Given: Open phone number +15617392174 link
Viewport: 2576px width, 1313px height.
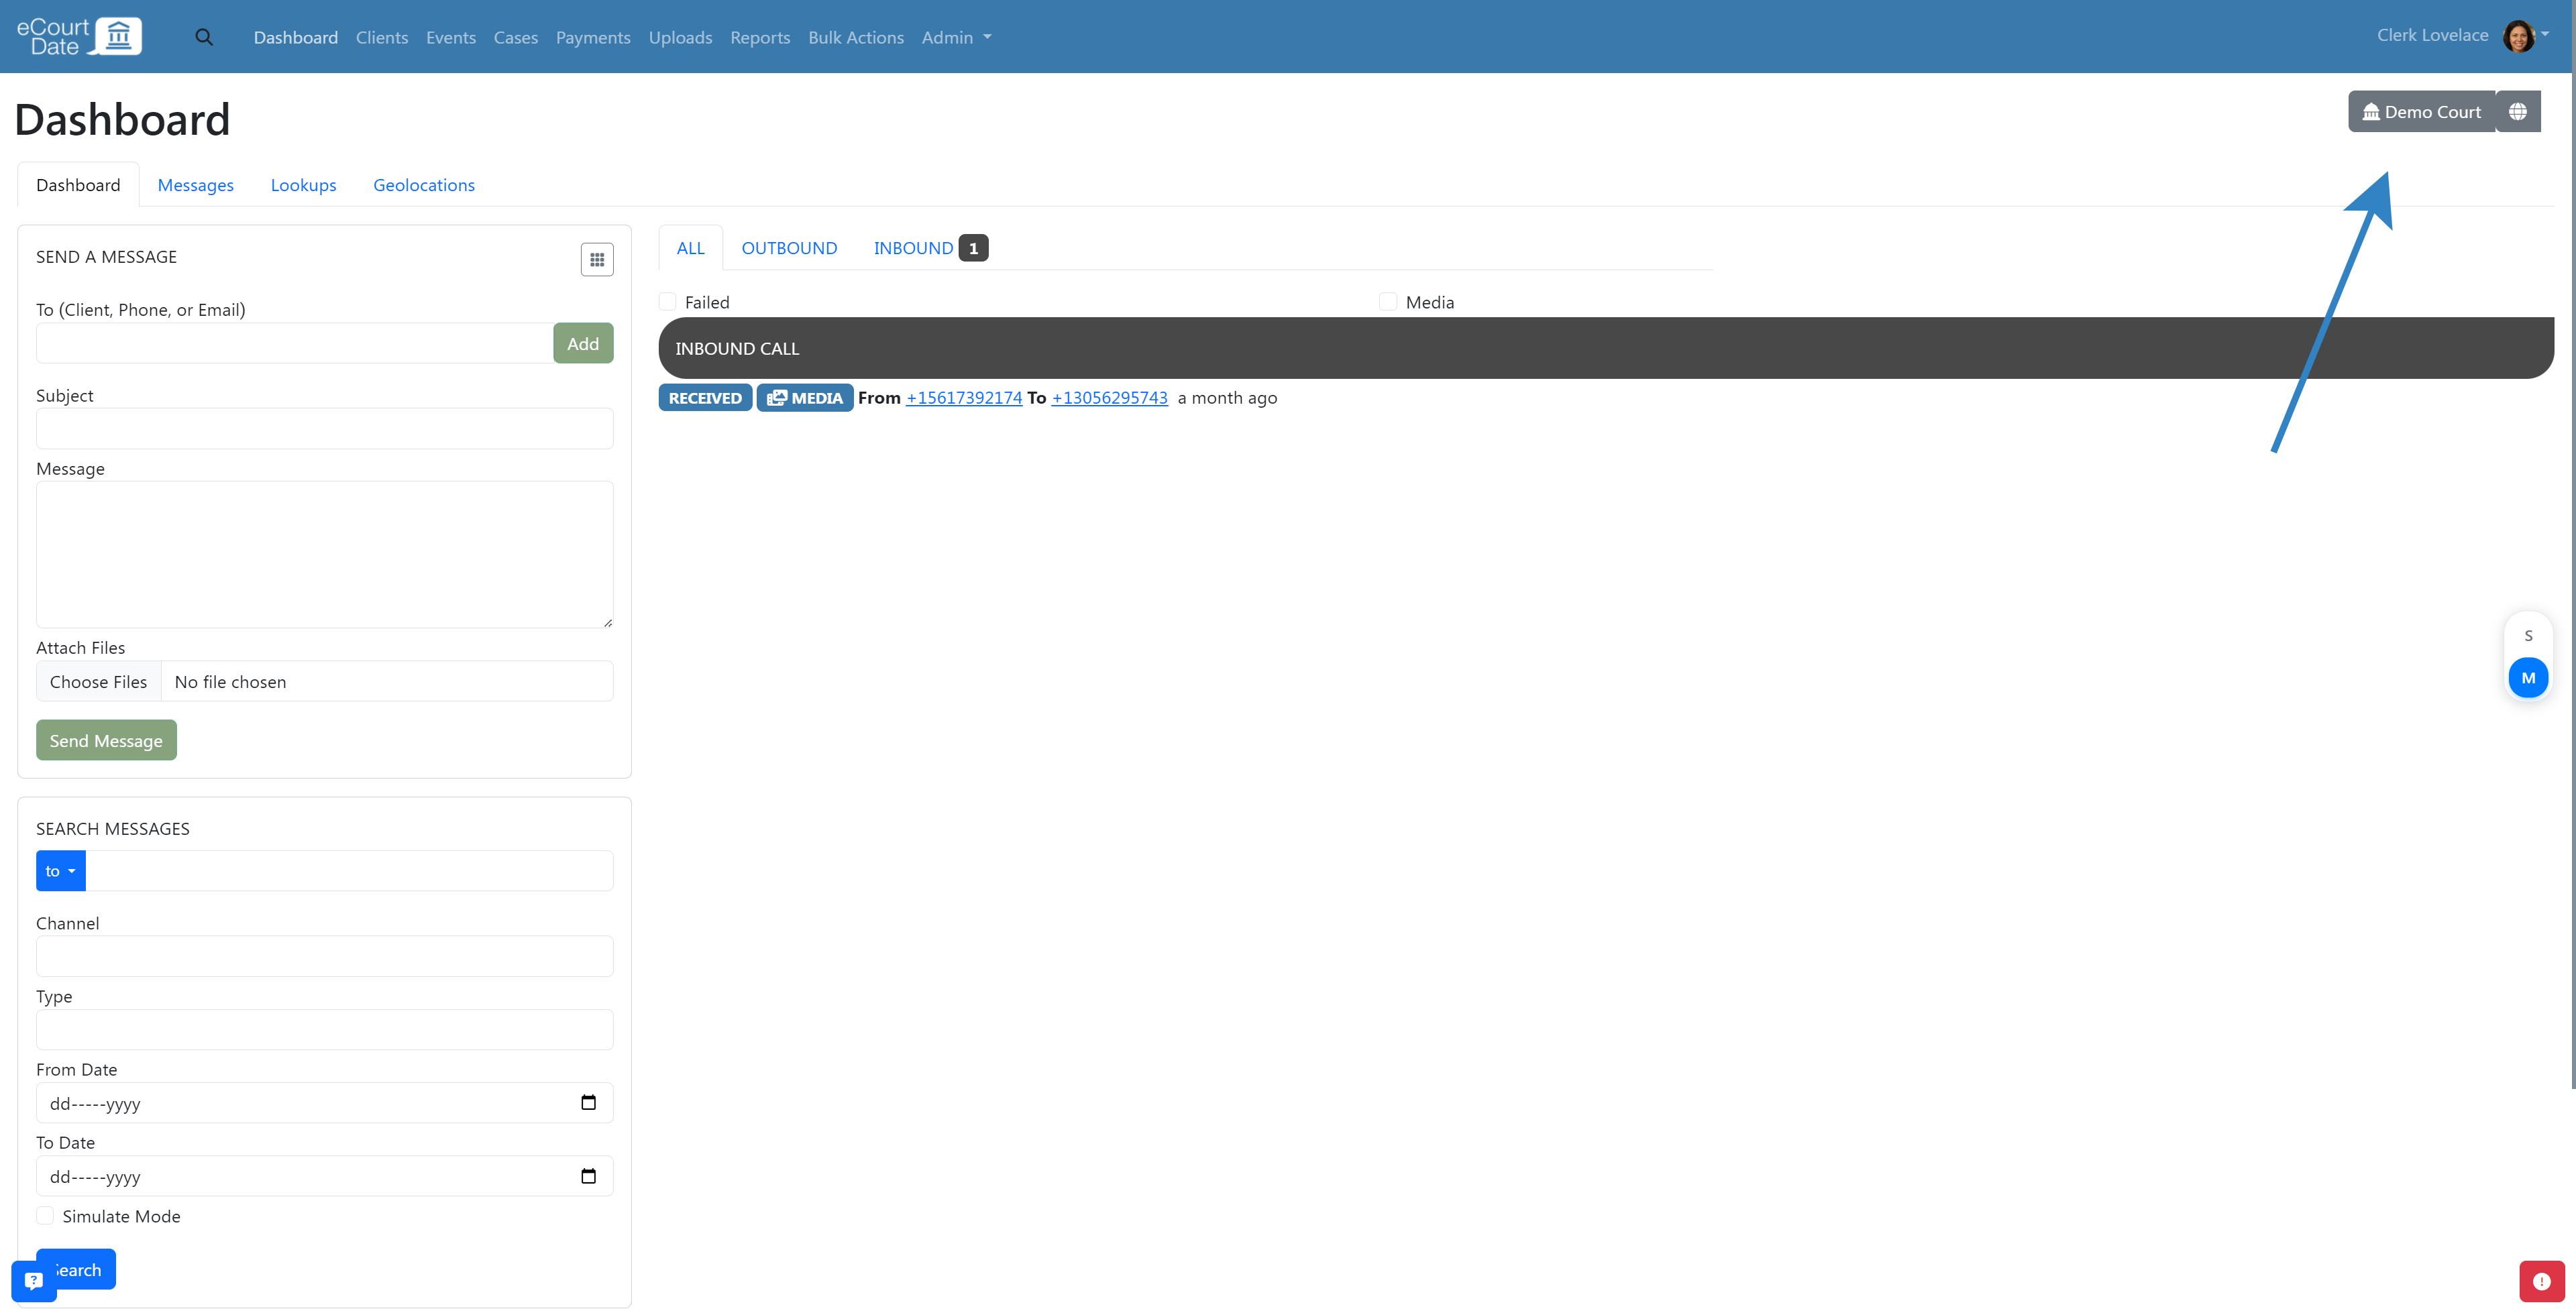Looking at the screenshot, I should pos(964,398).
